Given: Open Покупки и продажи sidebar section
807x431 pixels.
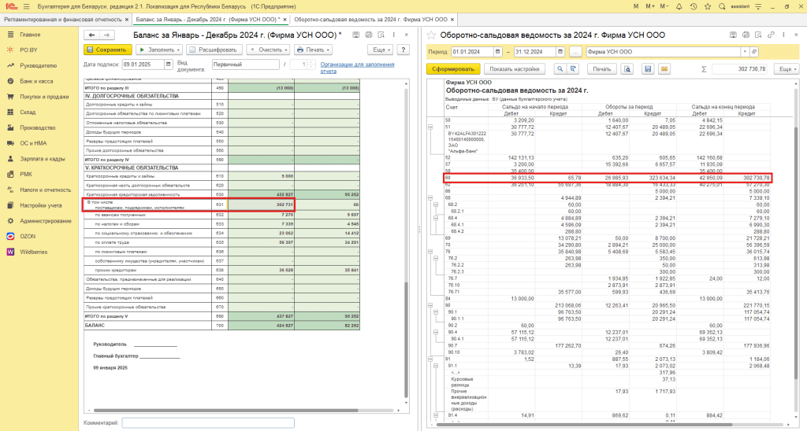Looking at the screenshot, I should click(44, 97).
